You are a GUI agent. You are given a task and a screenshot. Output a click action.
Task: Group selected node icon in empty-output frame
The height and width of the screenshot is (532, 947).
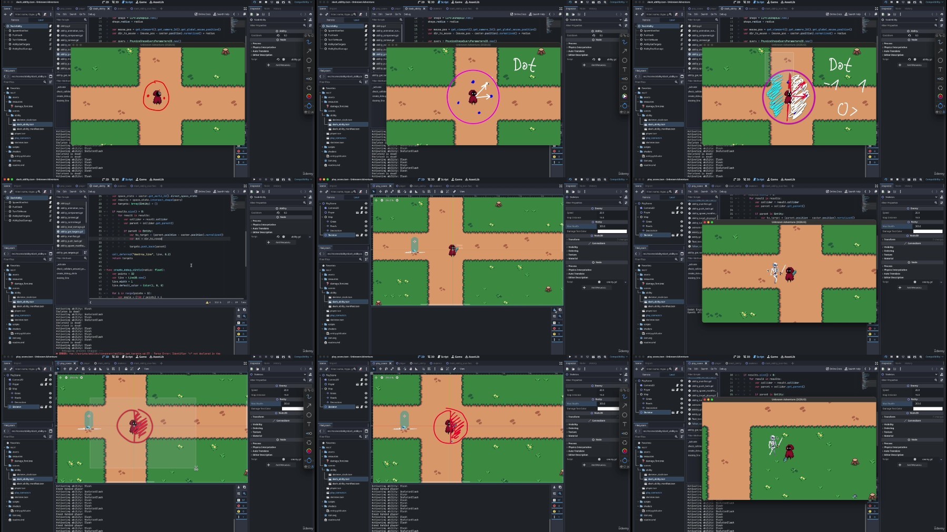pos(448,192)
